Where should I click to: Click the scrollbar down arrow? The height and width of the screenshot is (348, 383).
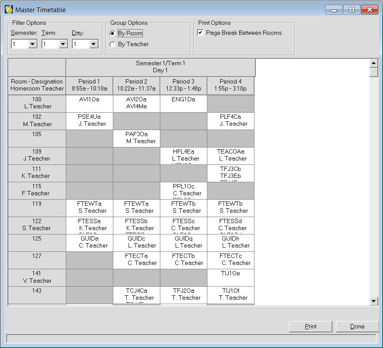[373, 301]
